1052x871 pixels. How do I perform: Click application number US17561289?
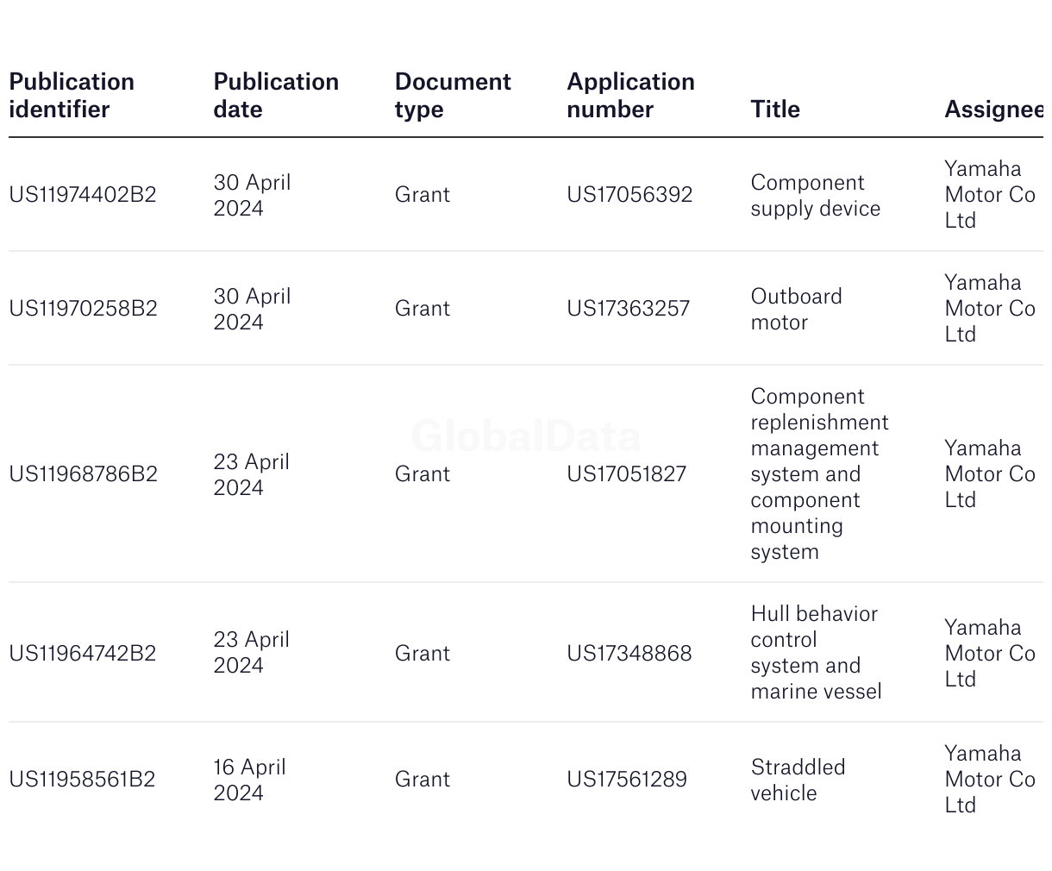click(627, 780)
